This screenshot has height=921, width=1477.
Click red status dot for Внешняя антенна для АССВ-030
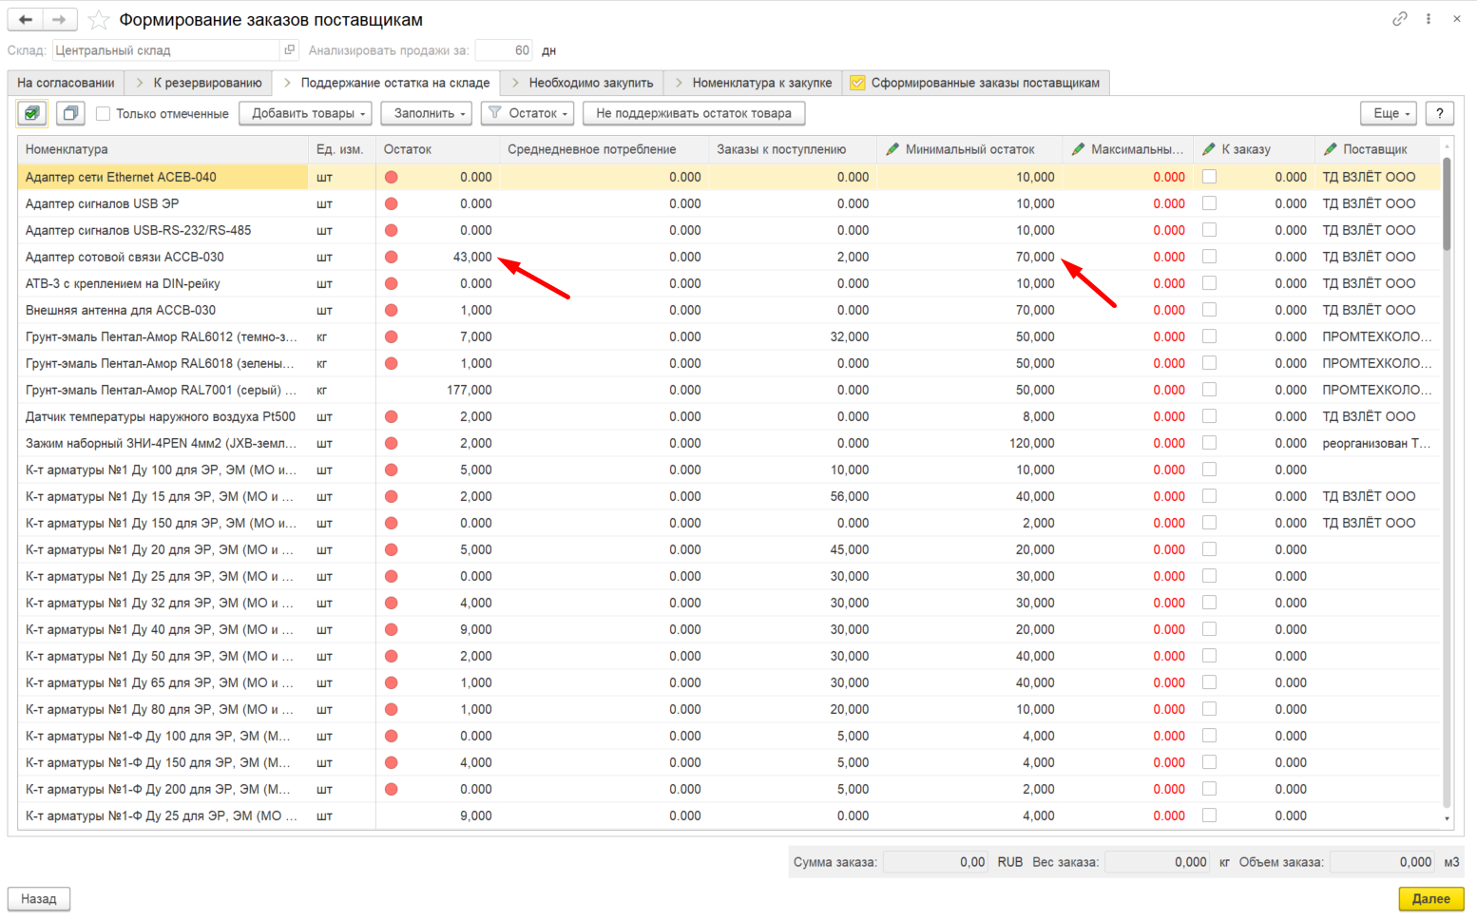(391, 310)
